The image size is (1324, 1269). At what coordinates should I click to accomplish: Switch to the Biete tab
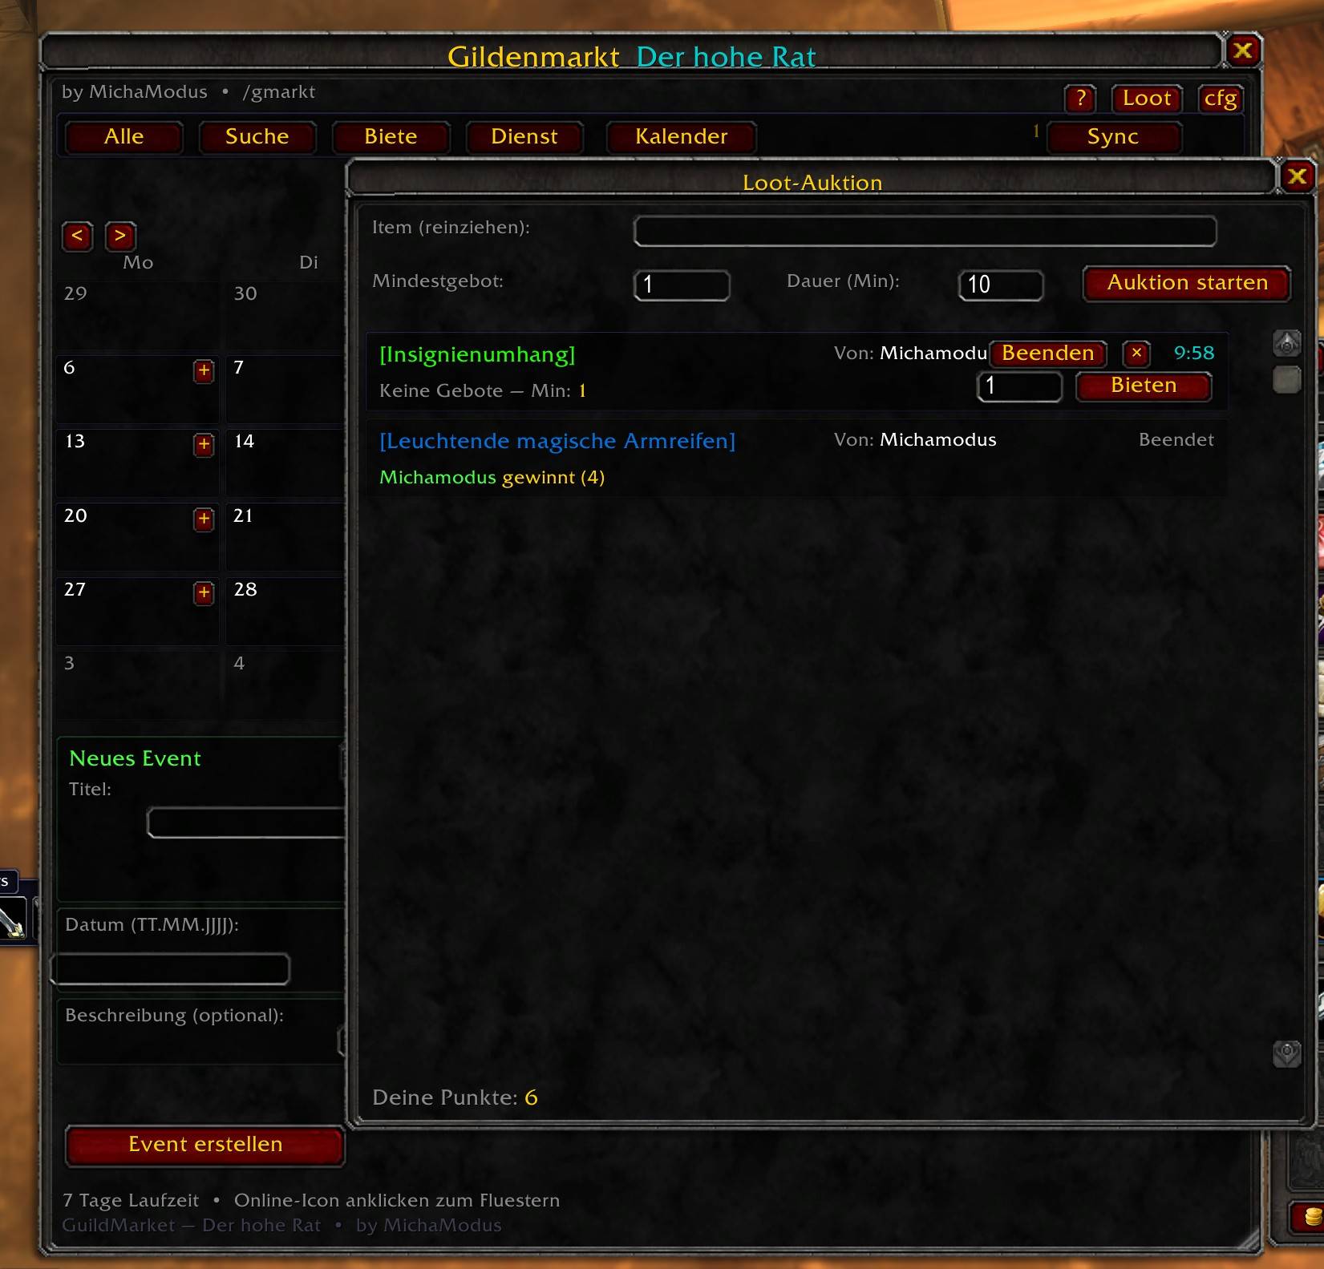pos(391,137)
